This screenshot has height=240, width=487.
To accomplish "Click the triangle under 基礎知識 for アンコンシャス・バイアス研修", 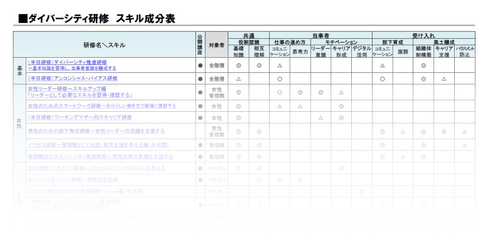I will click(x=239, y=79).
